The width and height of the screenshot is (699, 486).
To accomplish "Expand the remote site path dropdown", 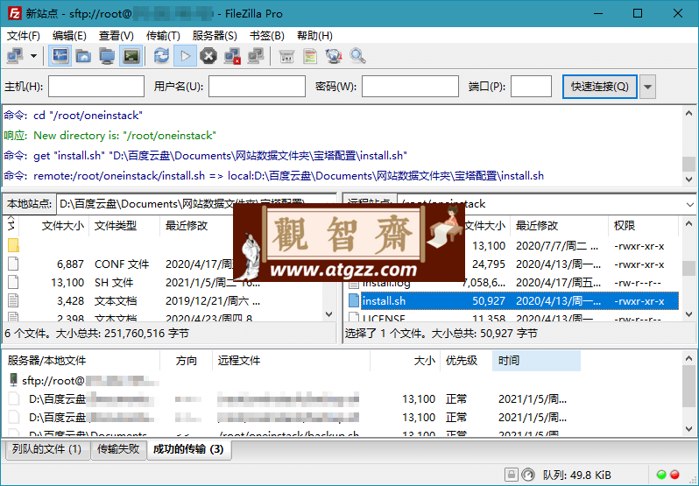I will pos(689,204).
